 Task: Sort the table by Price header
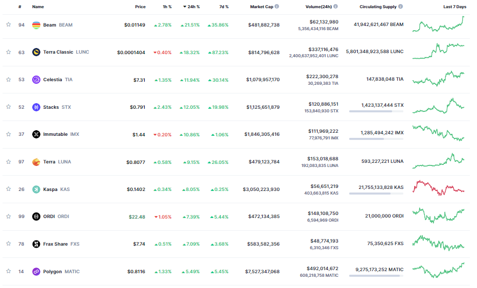[x=140, y=7]
